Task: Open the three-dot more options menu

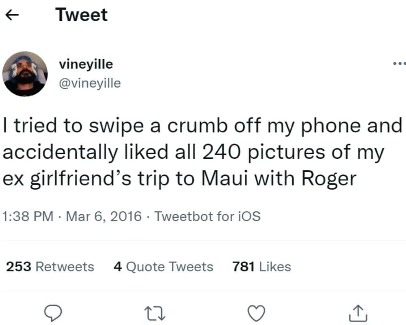Action: tap(400, 64)
